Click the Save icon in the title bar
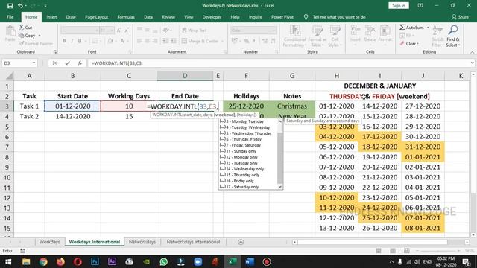The image size is (477, 268). coord(10,6)
